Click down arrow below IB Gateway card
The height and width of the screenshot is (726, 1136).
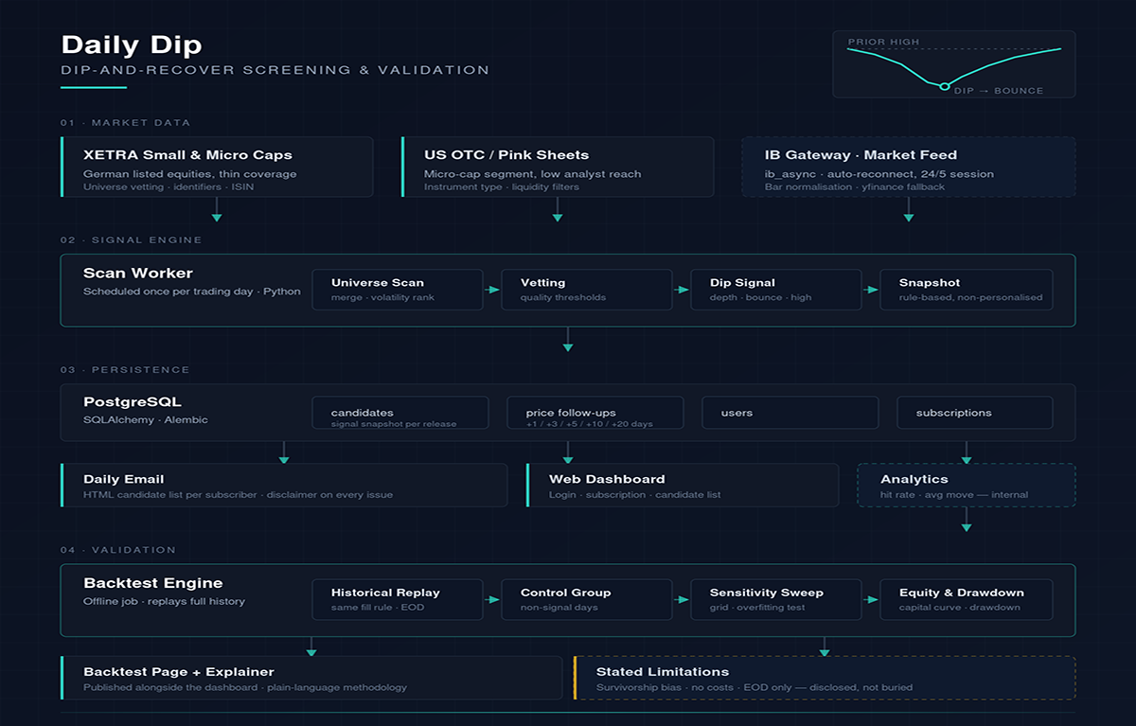tap(909, 210)
